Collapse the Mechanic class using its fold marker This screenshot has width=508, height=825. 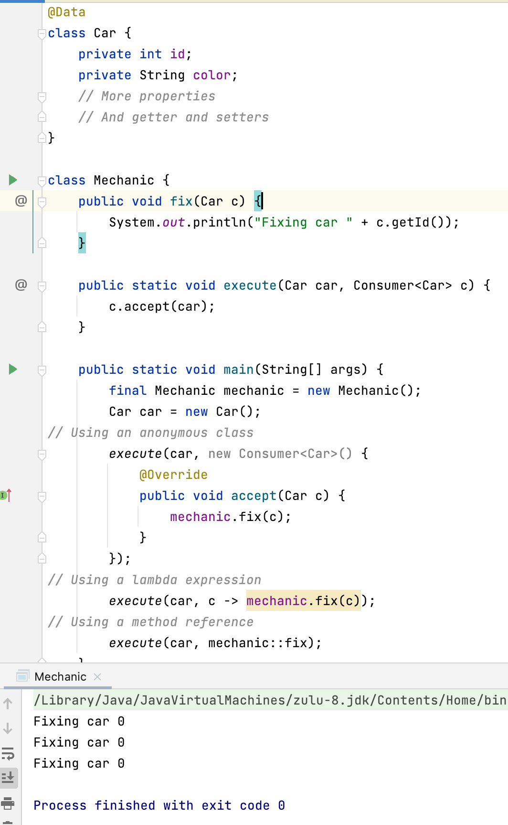42,181
